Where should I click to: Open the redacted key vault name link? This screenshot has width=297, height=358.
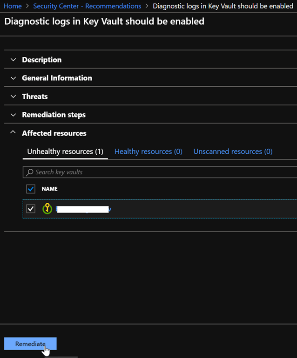(x=84, y=209)
